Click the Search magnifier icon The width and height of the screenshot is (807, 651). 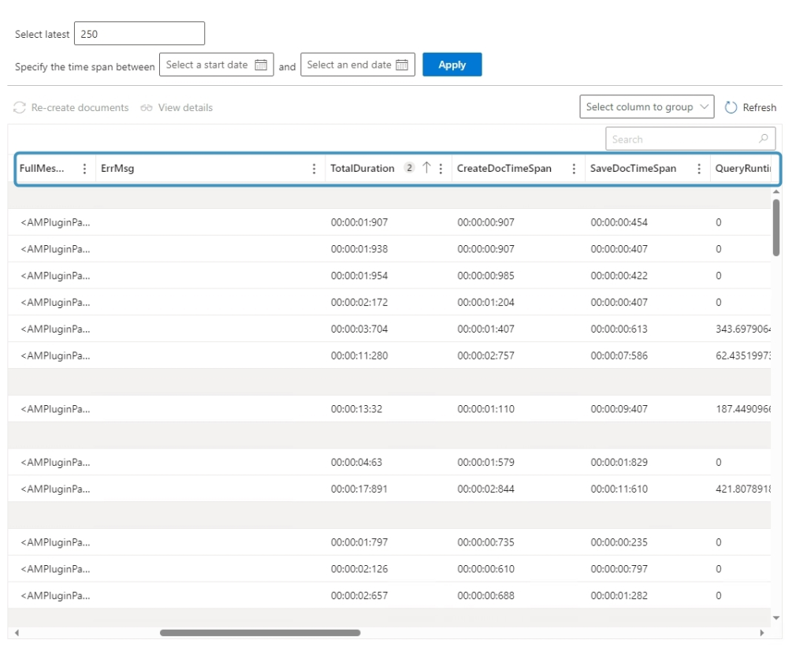(x=763, y=139)
